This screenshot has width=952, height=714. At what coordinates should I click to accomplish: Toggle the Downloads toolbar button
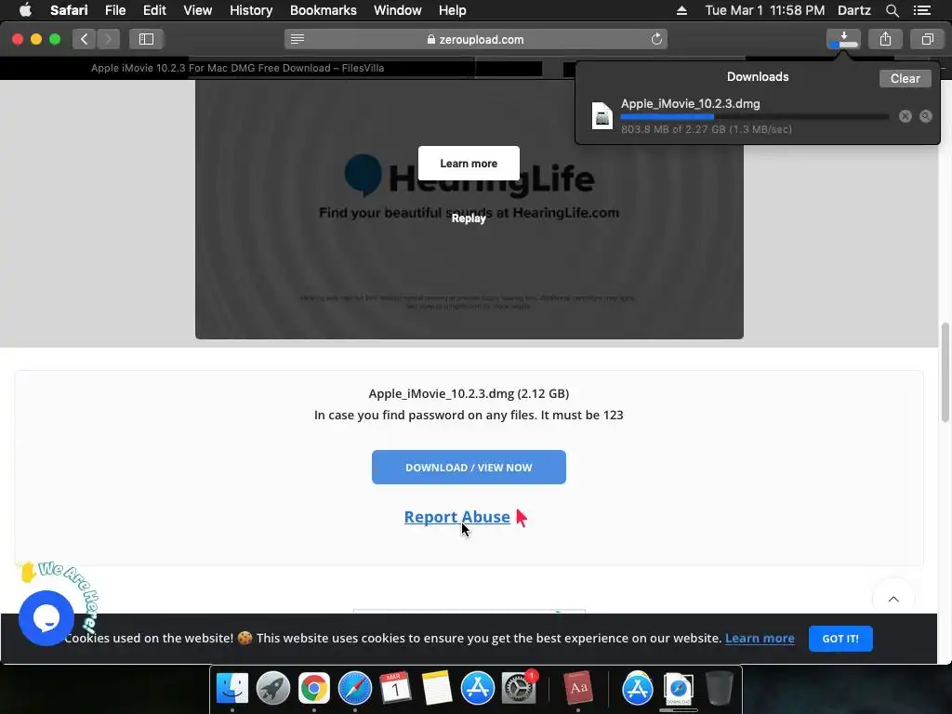click(843, 39)
